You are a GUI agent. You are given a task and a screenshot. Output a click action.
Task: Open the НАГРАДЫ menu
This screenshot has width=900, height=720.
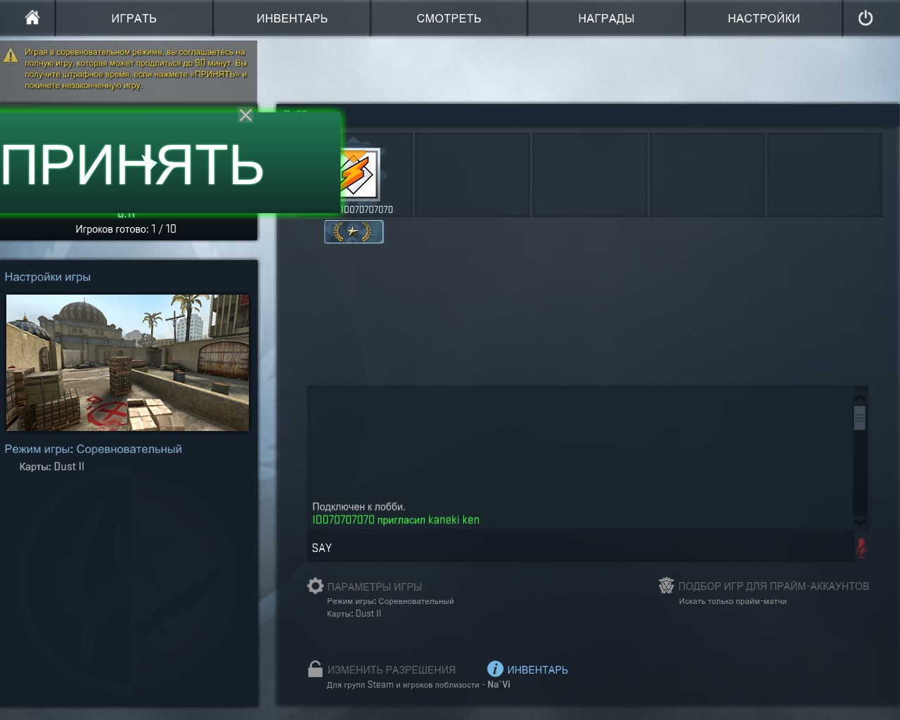(606, 18)
